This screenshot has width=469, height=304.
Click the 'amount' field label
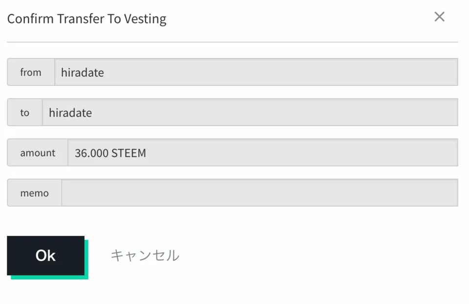38,152
